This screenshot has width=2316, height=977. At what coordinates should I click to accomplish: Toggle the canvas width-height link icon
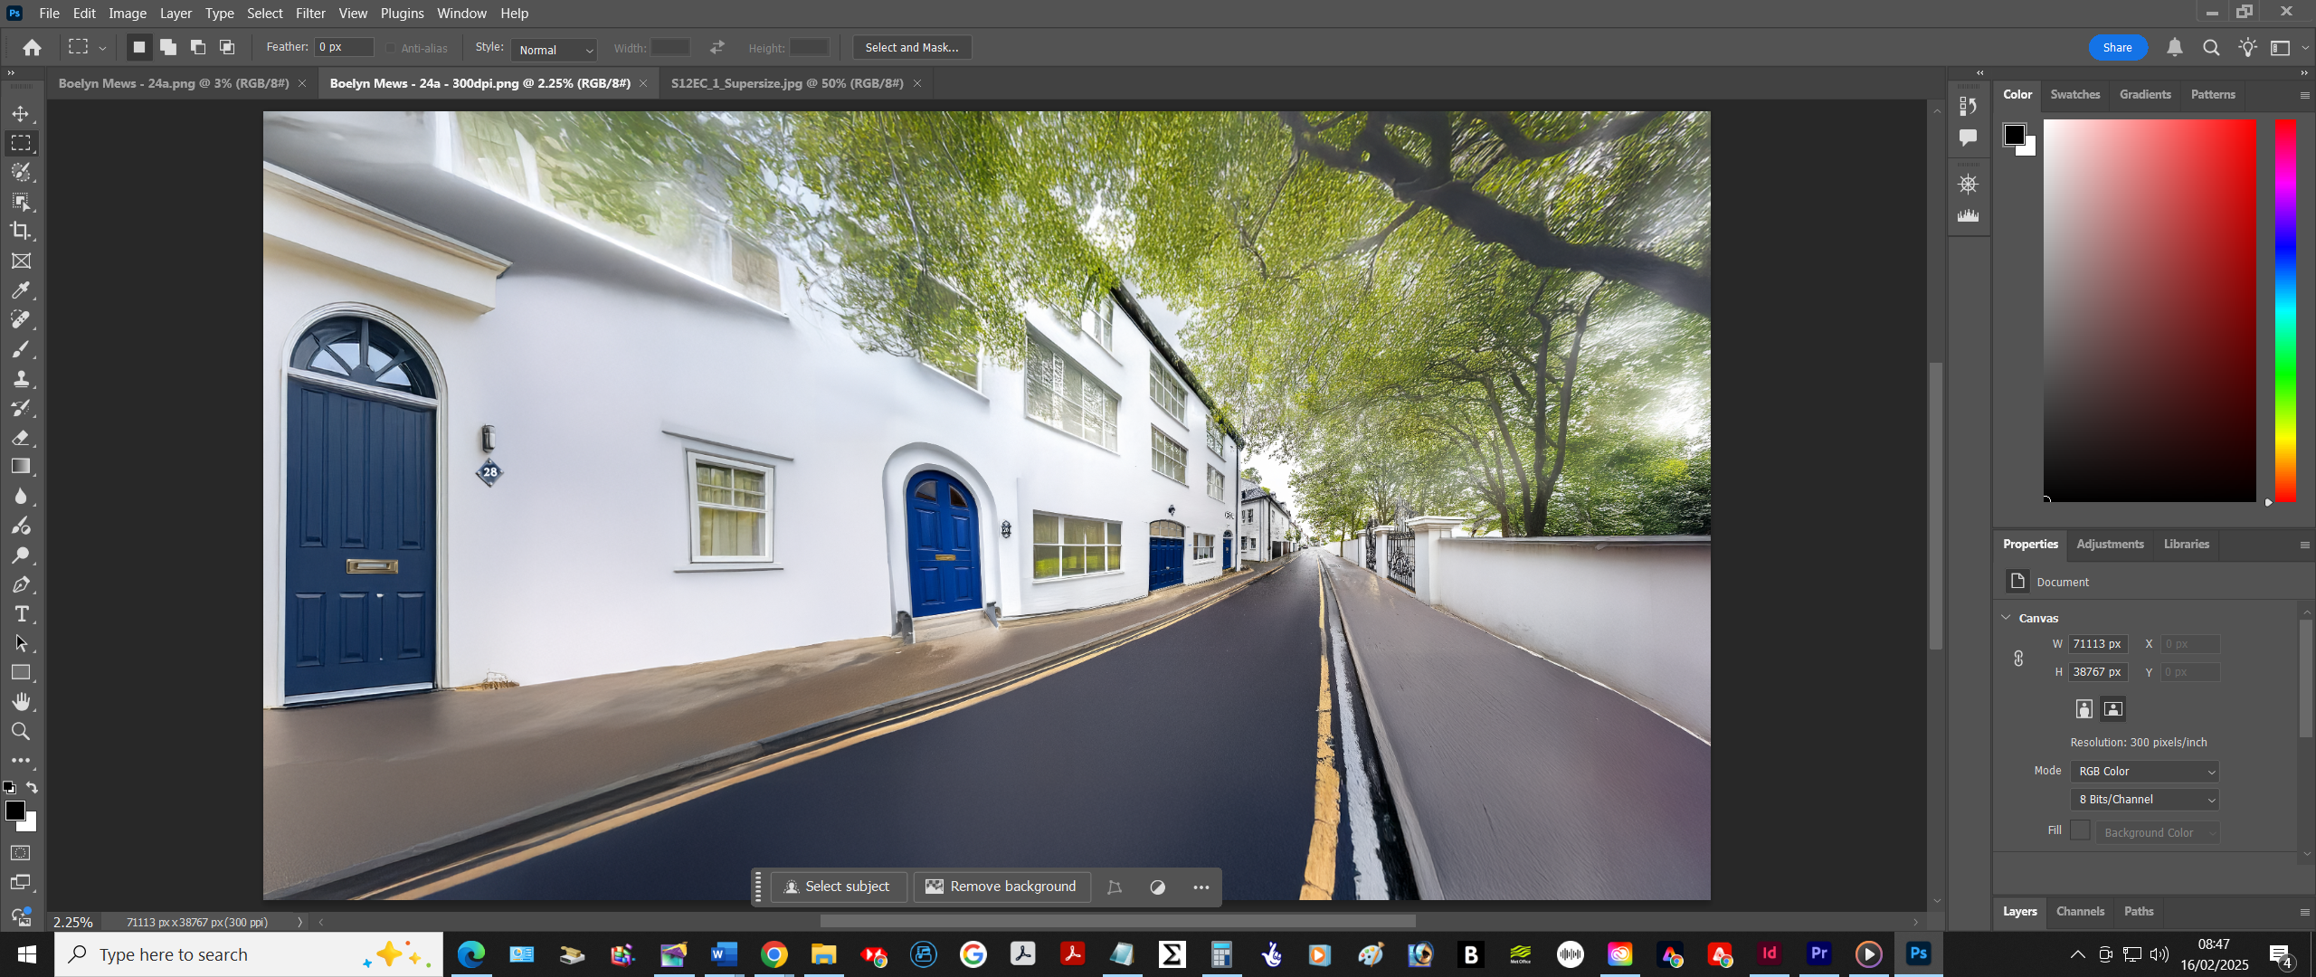(x=2018, y=658)
